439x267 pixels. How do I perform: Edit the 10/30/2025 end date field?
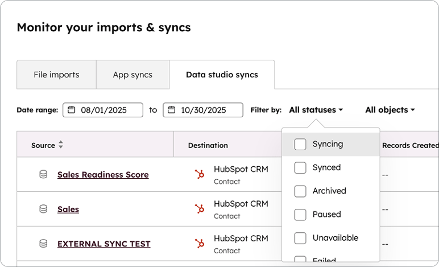(x=203, y=110)
